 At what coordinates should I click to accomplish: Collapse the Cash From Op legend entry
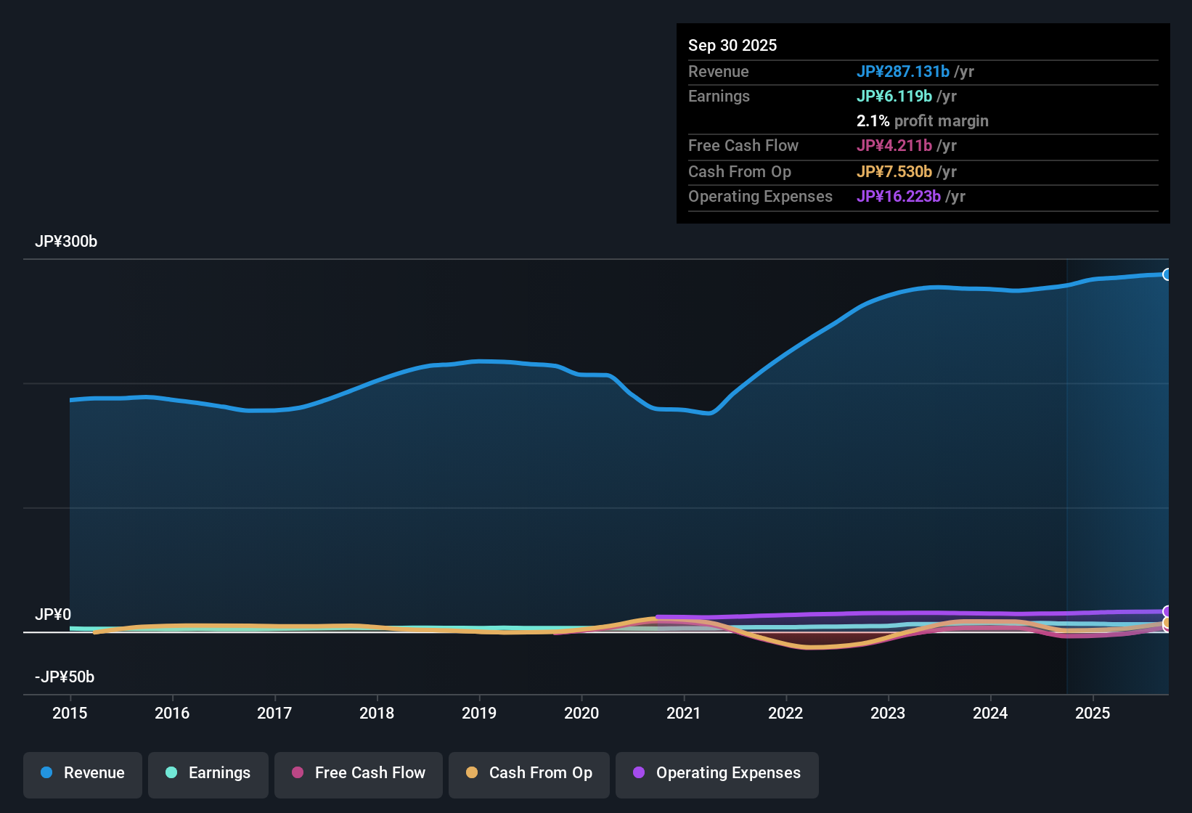pos(528,773)
